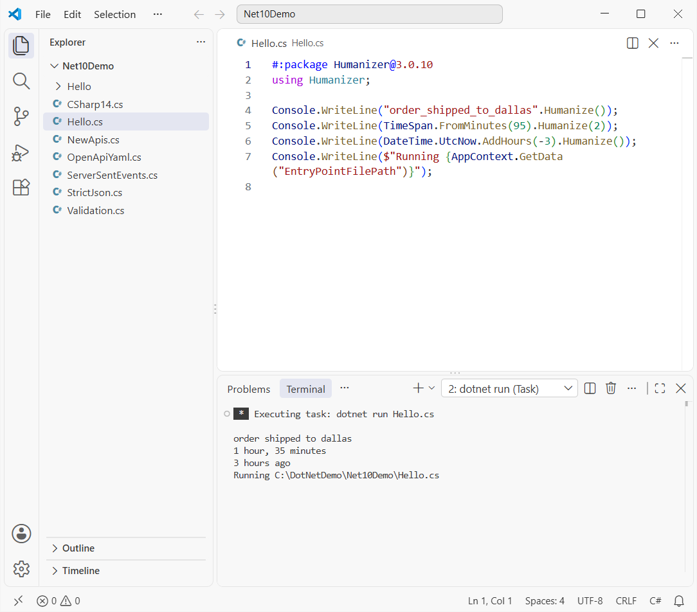Image resolution: width=697 pixels, height=612 pixels.
Task: Close the Hello.cs editor tab
Action: point(653,43)
